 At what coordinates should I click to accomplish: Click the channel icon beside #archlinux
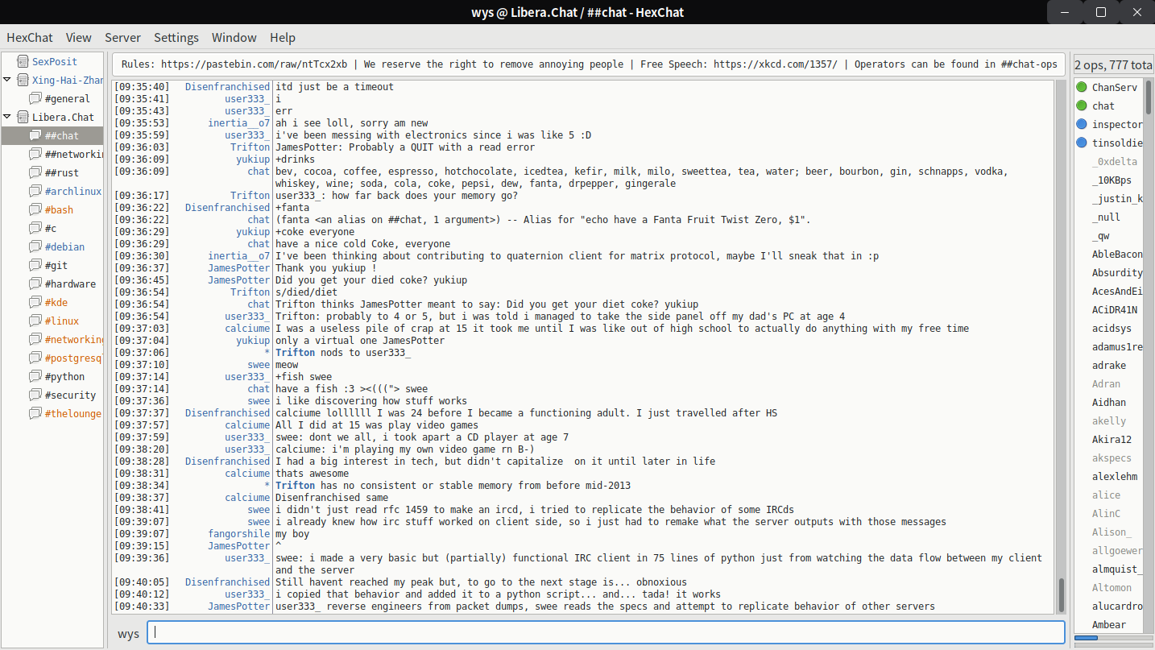(x=35, y=191)
